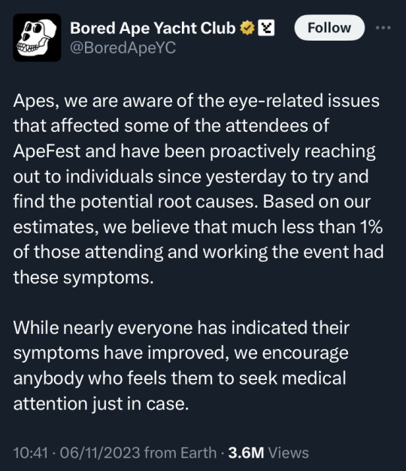
Task: Click the 06/11/2023 post date
Action: pos(100,453)
